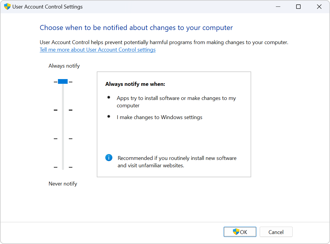Confirm settings with the OK button

coord(240,232)
